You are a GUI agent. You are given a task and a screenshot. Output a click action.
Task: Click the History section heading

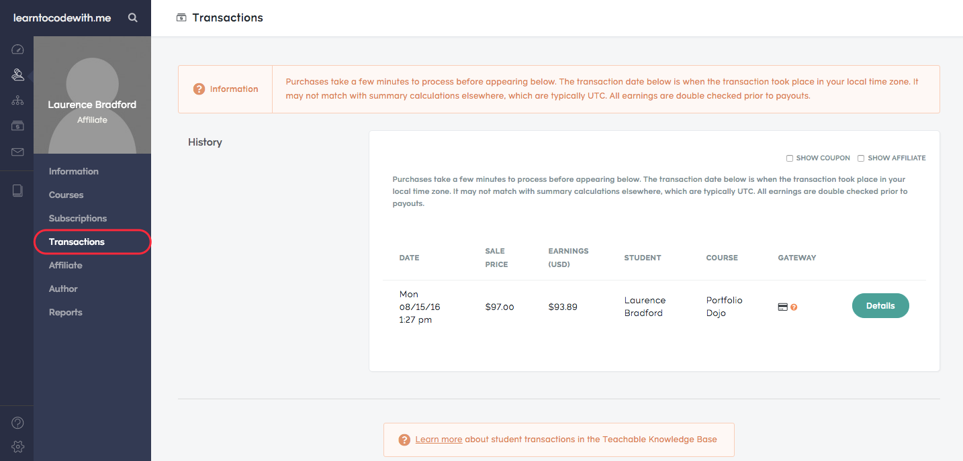(205, 142)
